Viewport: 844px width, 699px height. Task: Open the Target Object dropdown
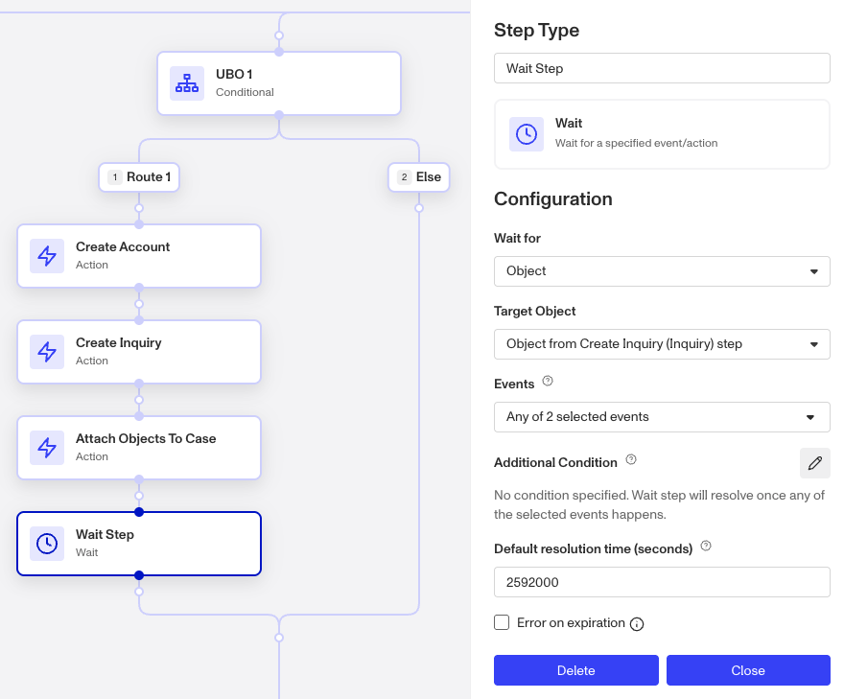pos(662,344)
